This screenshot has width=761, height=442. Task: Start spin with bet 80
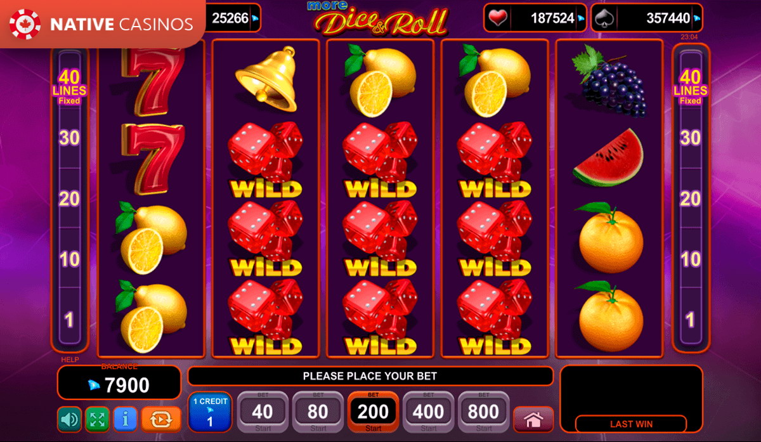click(x=318, y=412)
